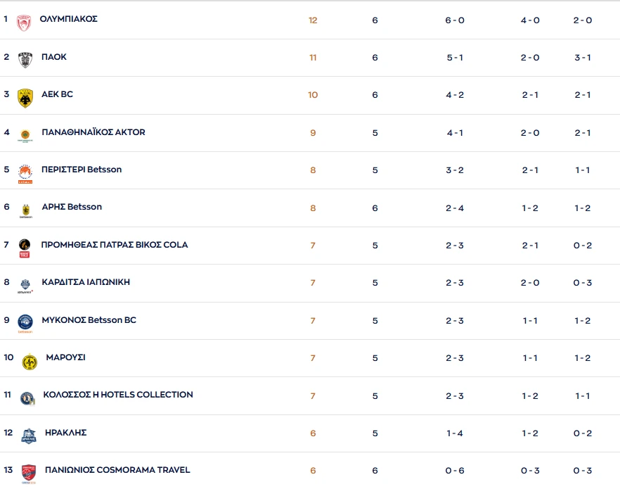Go to the ΠΑΟΚ team page link
Image resolution: width=620 pixels, height=489 pixels.
[x=54, y=57]
